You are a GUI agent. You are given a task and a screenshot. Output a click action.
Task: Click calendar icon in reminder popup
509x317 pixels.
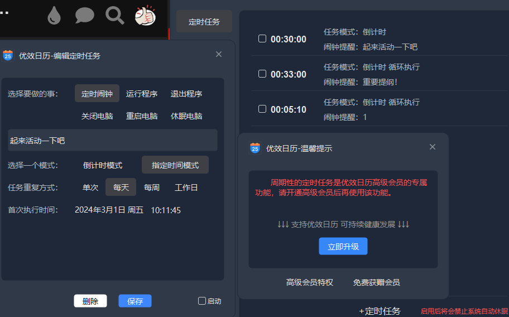pos(255,148)
